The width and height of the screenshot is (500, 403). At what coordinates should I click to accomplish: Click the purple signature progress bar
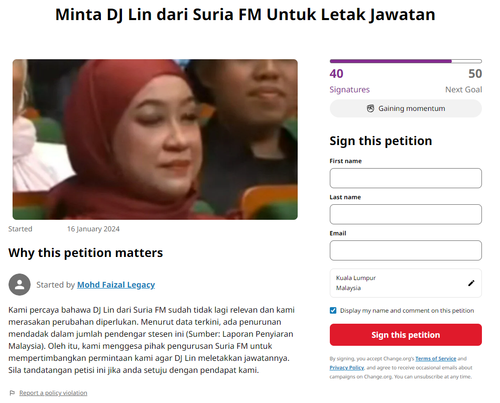[x=406, y=61]
